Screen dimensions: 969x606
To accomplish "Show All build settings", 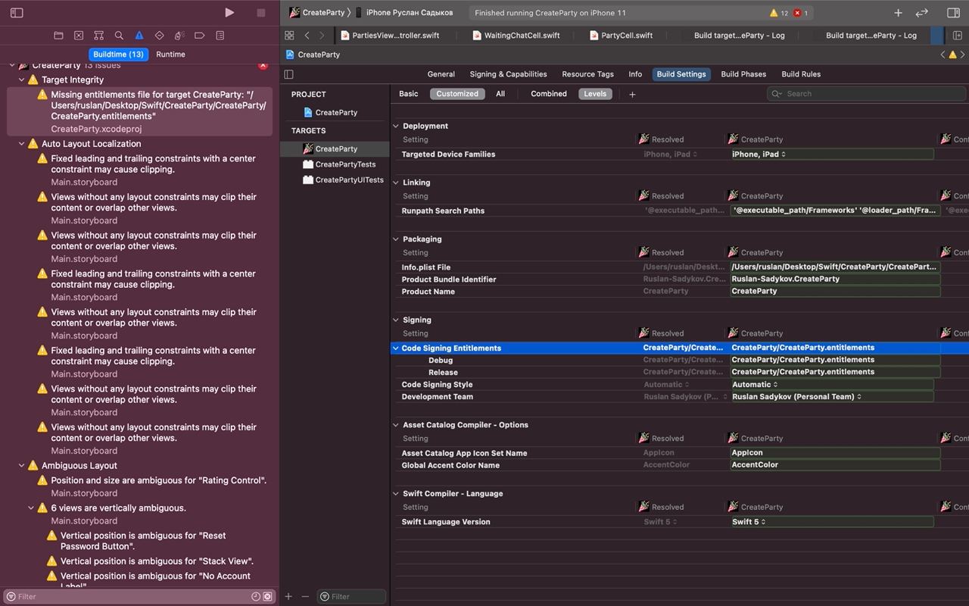I will click(x=500, y=94).
